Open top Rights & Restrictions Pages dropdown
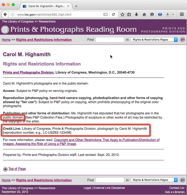 tap(154, 40)
